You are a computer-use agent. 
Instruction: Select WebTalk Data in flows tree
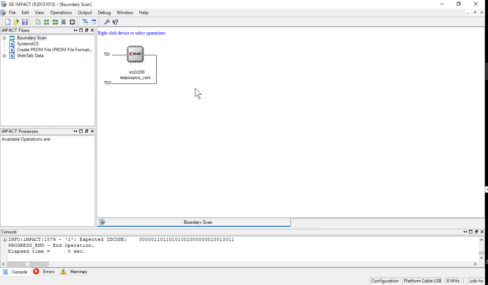click(x=30, y=56)
